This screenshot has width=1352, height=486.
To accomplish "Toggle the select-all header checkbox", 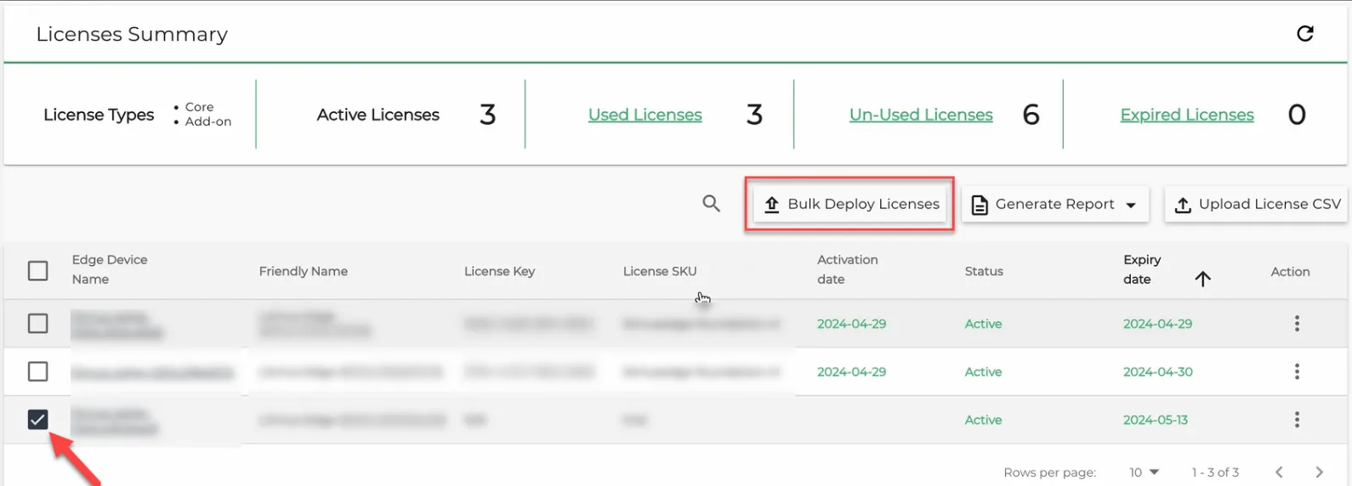I will (x=37, y=271).
